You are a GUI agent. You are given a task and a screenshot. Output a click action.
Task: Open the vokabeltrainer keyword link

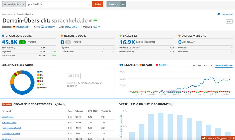pos(9,123)
